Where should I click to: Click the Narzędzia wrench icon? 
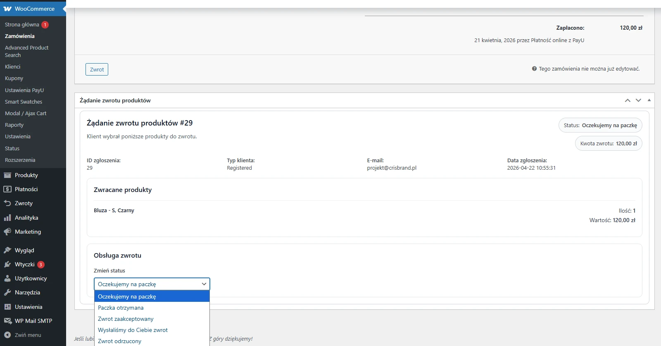[7, 292]
